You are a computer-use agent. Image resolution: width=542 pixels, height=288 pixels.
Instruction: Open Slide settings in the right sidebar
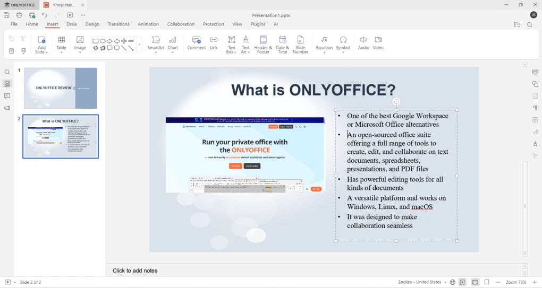pyautogui.click(x=535, y=72)
